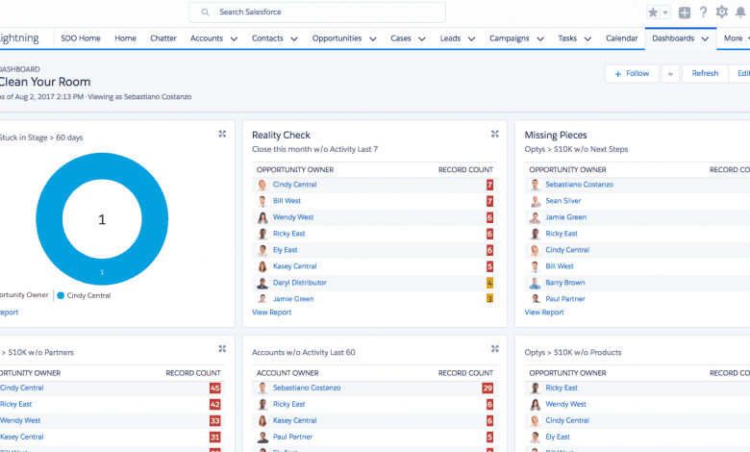Open the Chatter tab
This screenshot has width=750, height=452.
pos(163,38)
